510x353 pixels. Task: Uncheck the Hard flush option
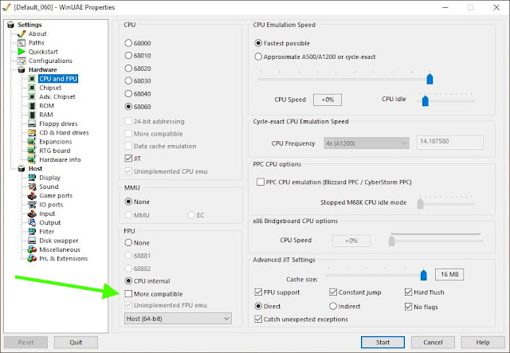409,292
